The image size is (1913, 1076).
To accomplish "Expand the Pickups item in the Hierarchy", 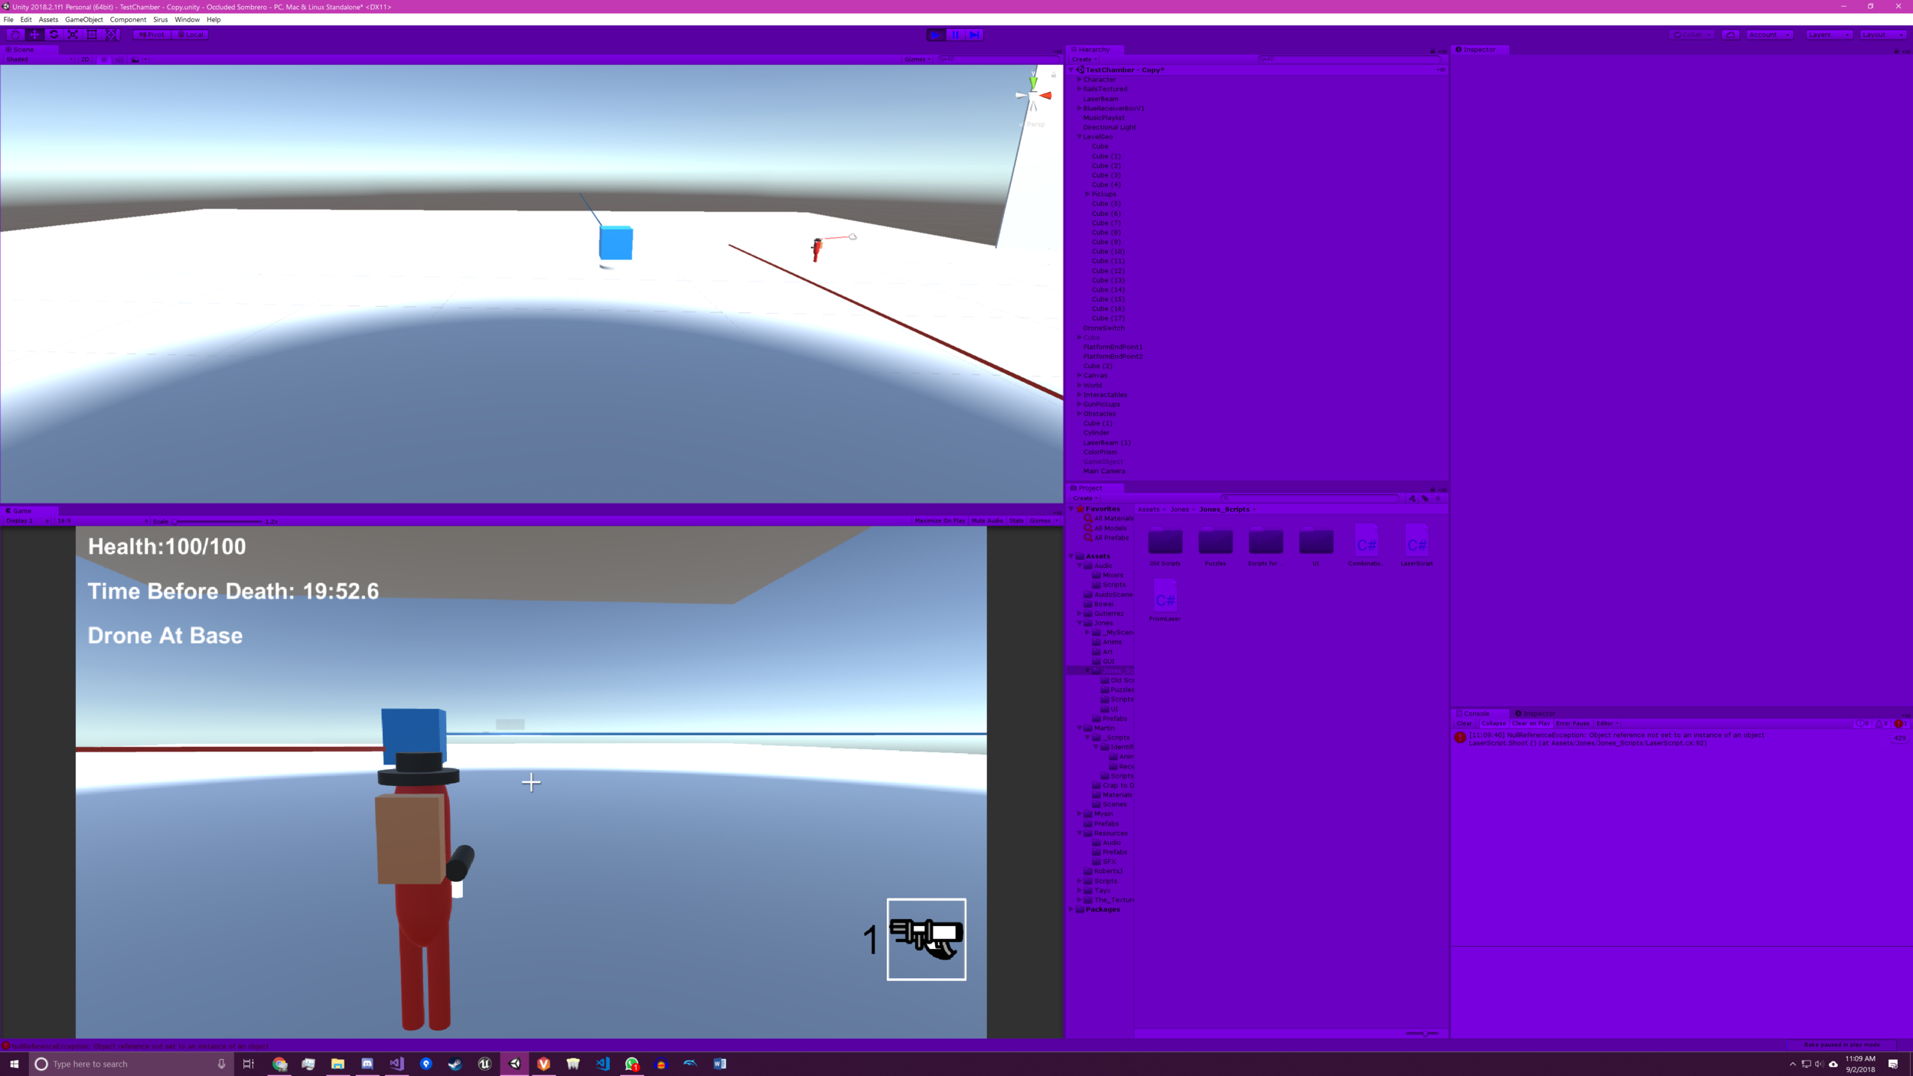I will tap(1087, 194).
